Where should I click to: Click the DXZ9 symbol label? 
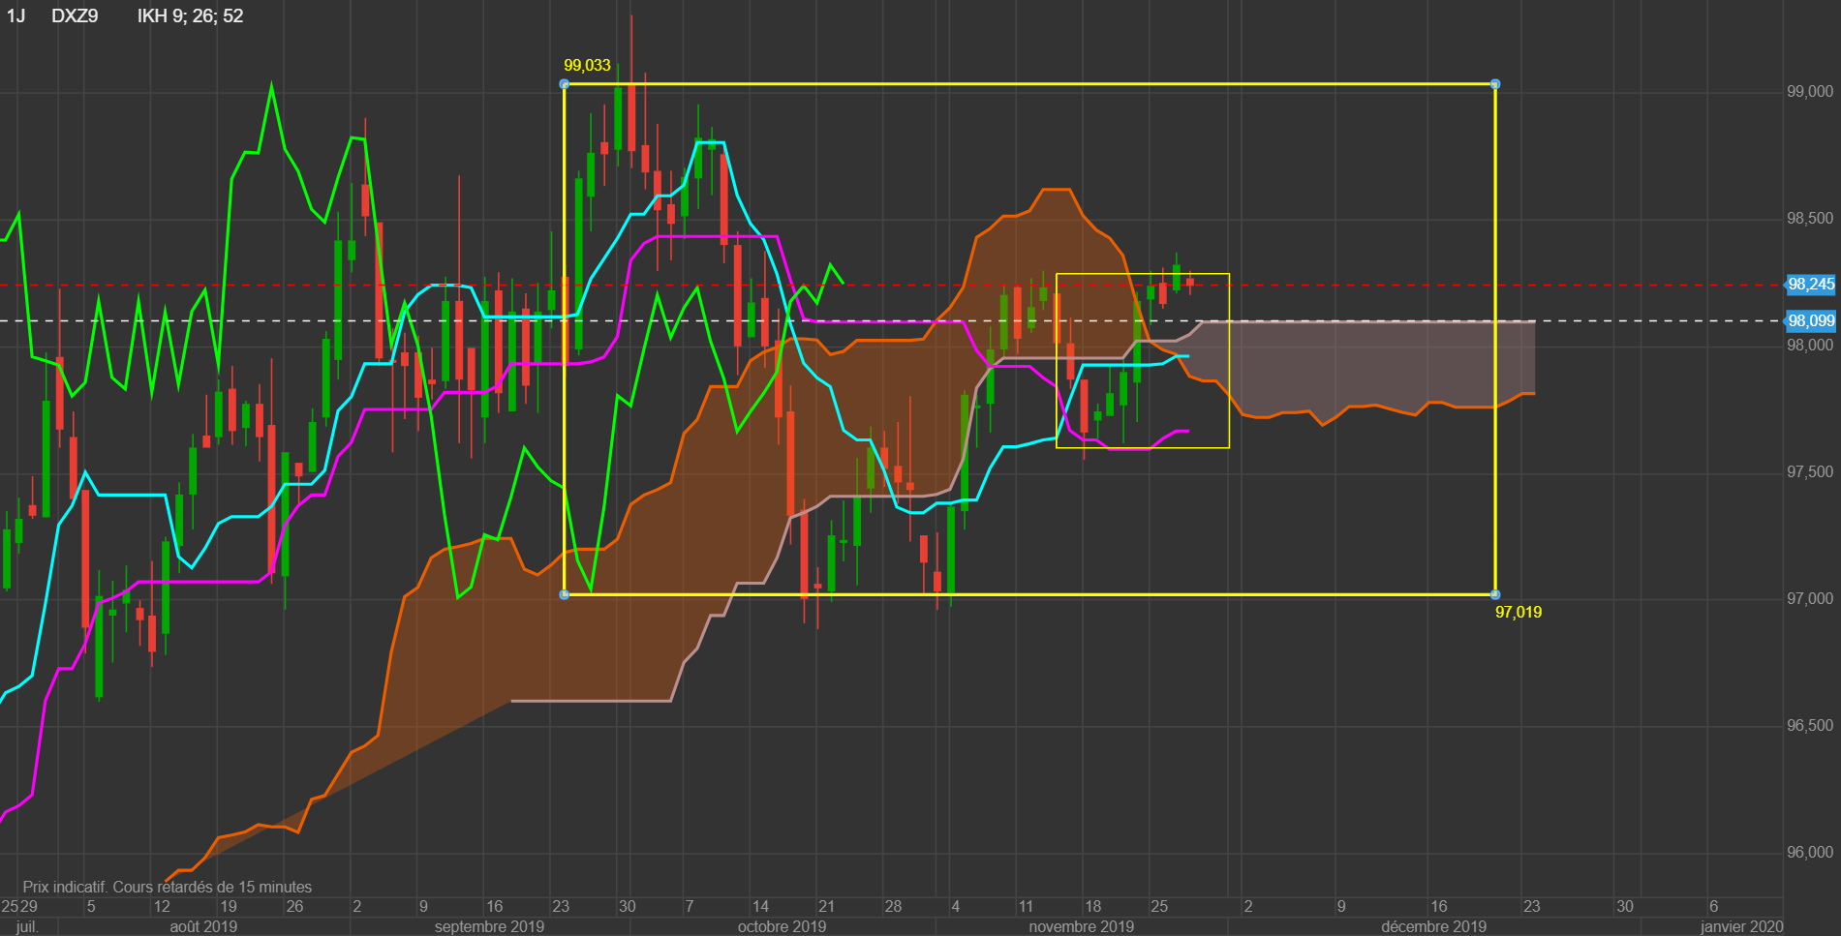(x=75, y=15)
